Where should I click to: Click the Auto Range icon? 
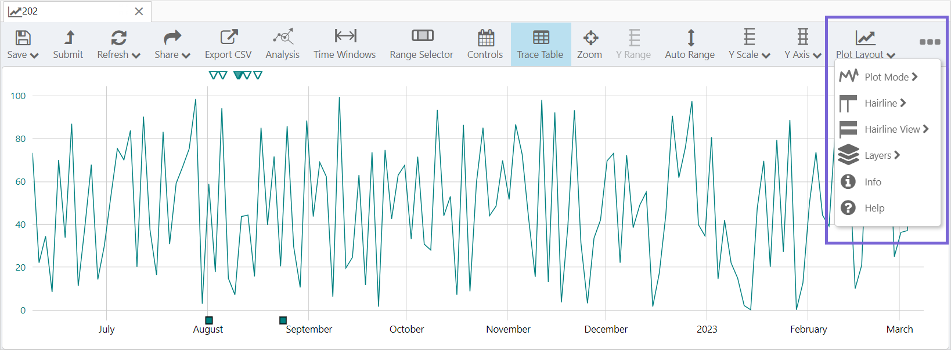[x=690, y=38]
